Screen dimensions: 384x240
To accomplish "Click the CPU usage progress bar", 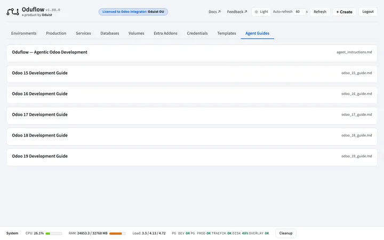I will [x=54, y=234].
